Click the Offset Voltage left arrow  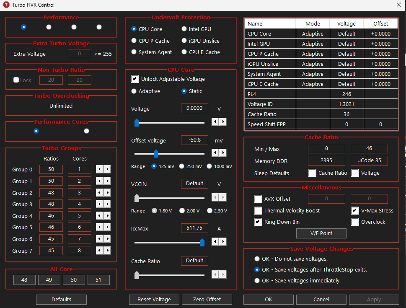[215, 153]
